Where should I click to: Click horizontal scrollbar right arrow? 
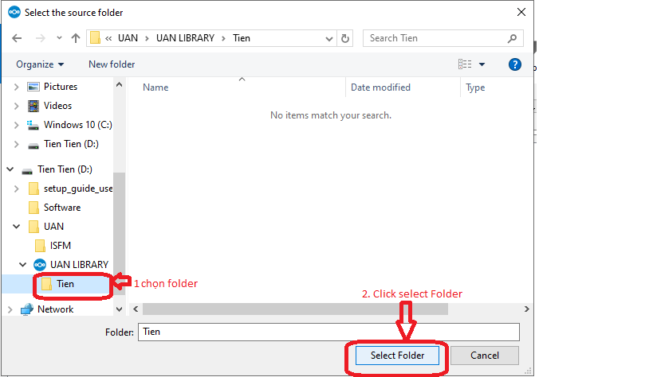pos(526,309)
